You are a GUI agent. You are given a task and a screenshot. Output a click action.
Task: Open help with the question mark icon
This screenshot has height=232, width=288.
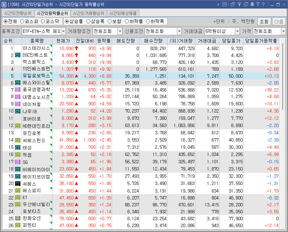pos(263,4)
